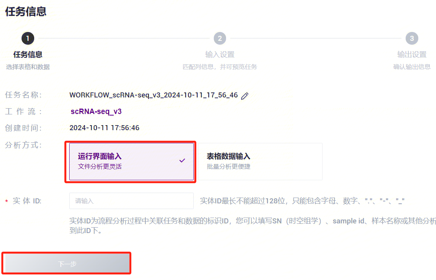Click step 2 circle icon
436x280 pixels.
coord(220,39)
